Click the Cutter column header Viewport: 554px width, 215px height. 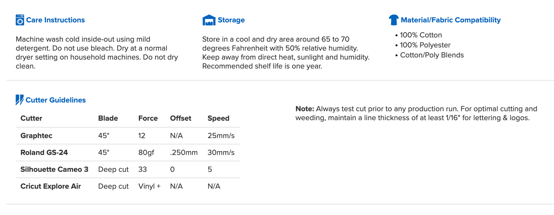coord(31,118)
